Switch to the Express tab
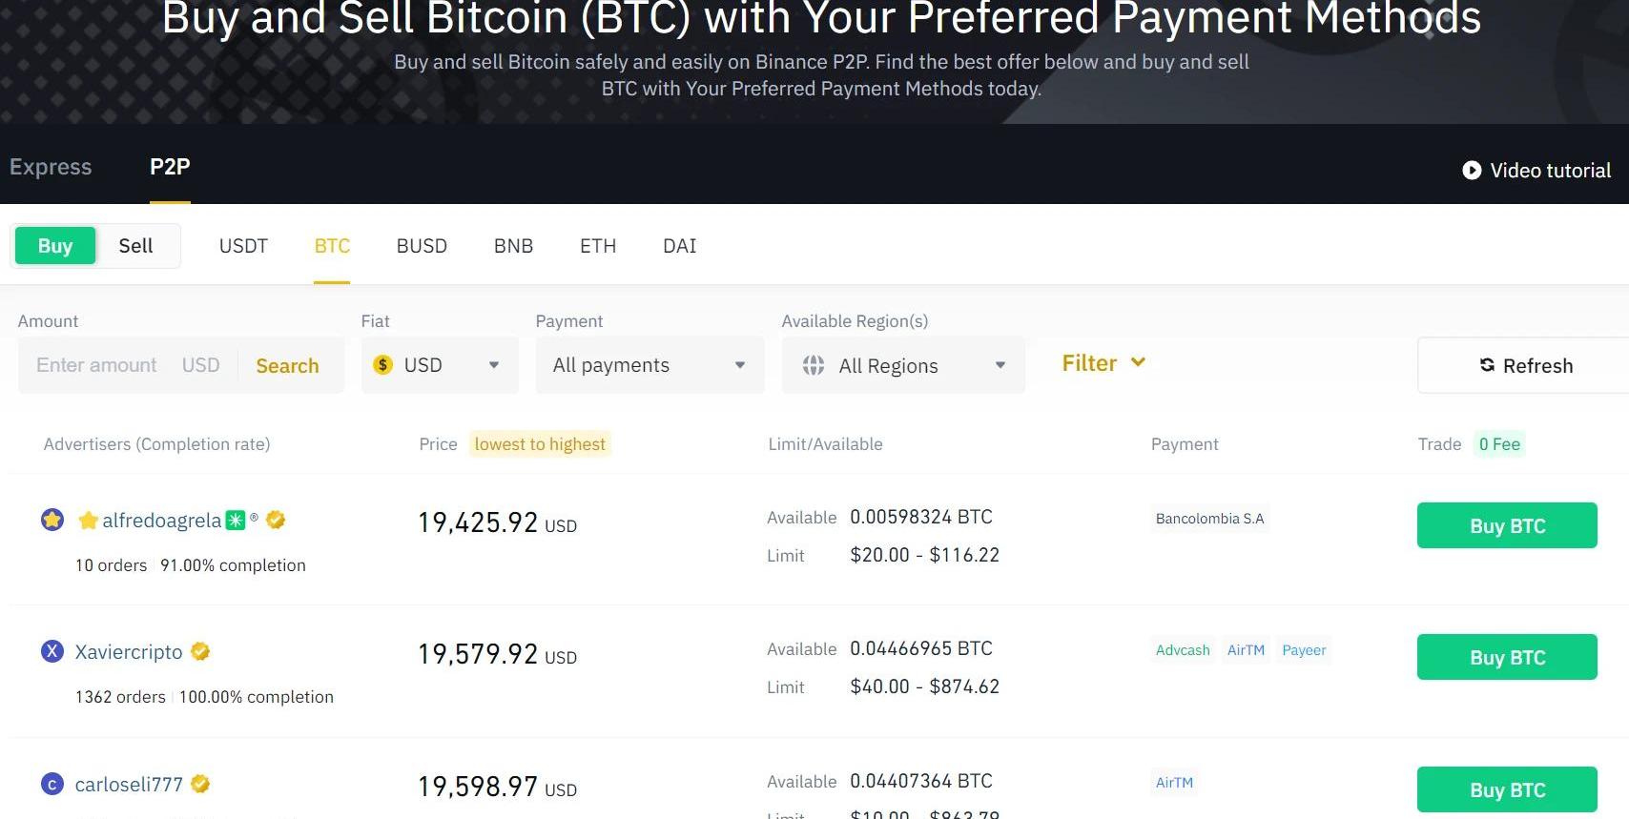The height and width of the screenshot is (819, 1629). pyautogui.click(x=51, y=167)
